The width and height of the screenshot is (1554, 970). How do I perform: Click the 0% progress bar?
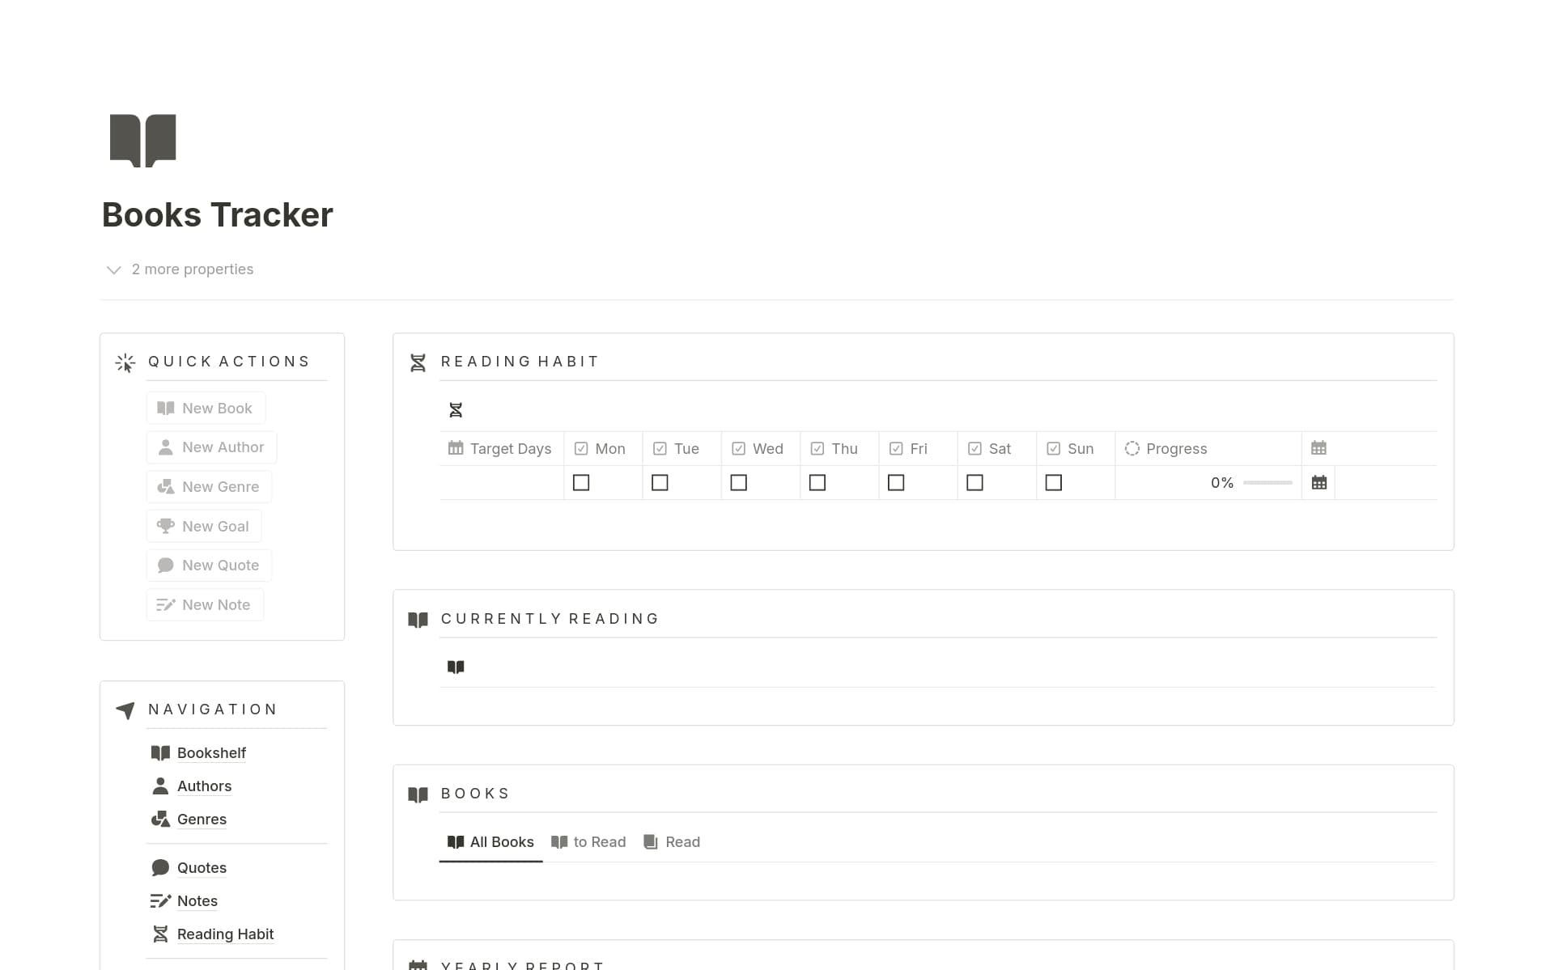(x=1267, y=482)
